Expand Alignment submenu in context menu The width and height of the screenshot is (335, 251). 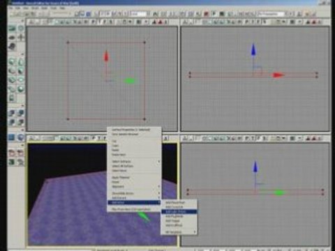click(134, 186)
